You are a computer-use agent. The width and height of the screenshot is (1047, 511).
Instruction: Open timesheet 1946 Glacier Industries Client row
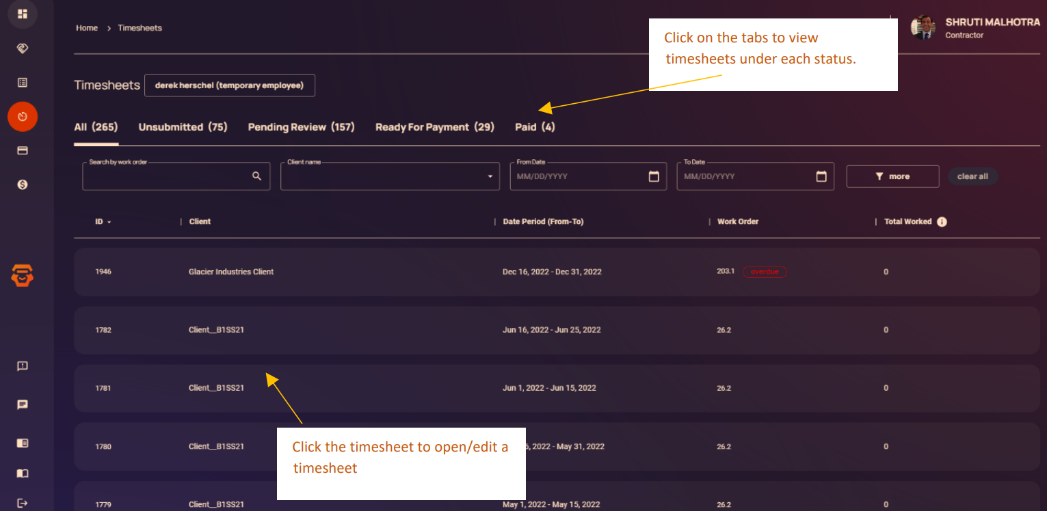tap(410, 272)
